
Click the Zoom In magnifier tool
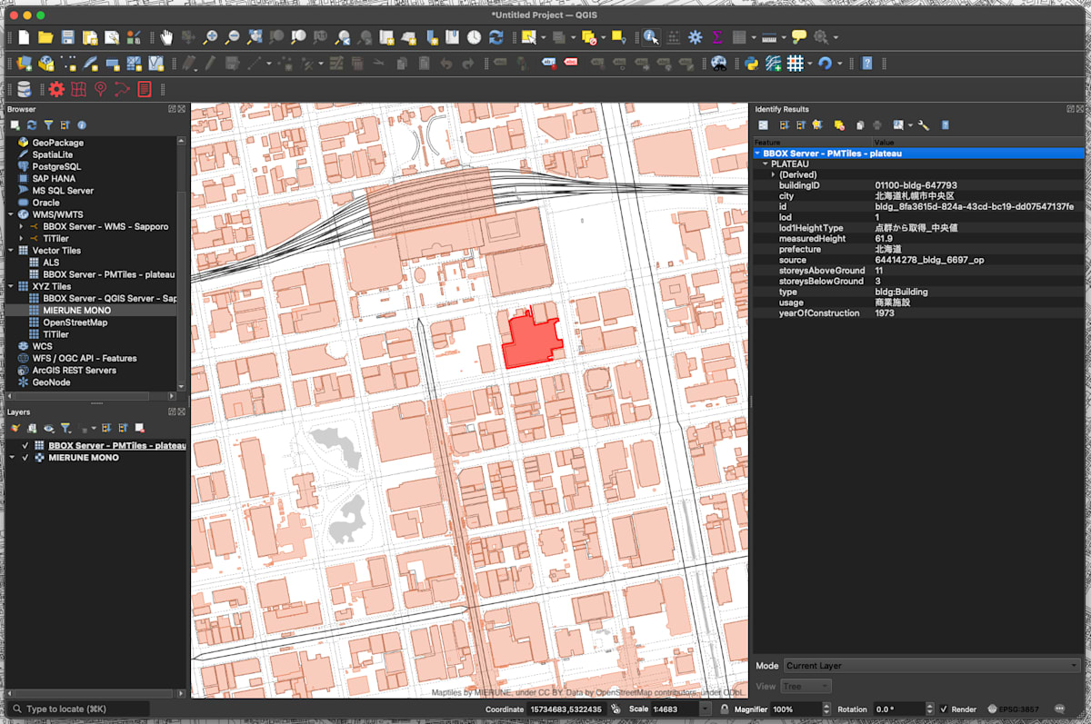[210, 37]
